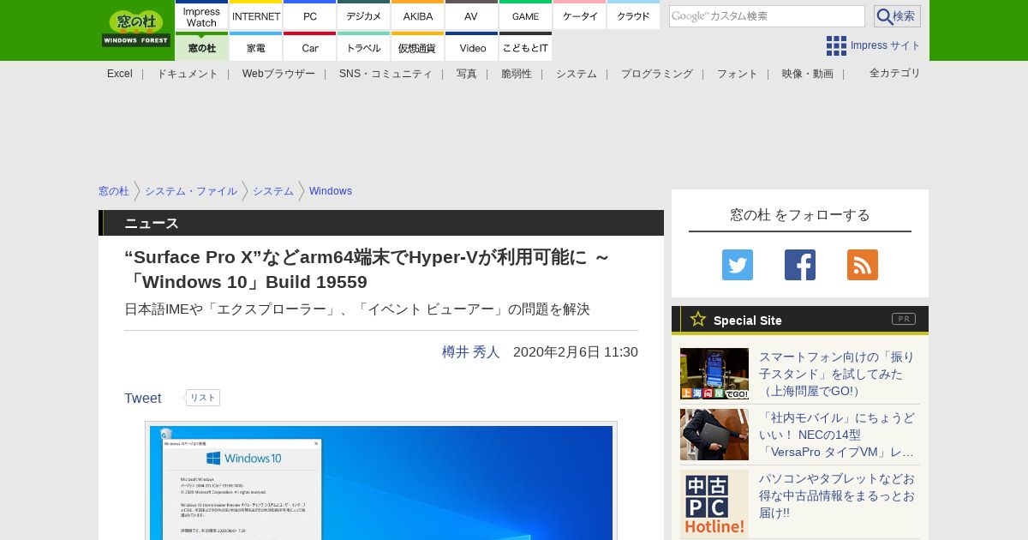Click the Tweet link
Screen dimensions: 1028x540
[143, 398]
